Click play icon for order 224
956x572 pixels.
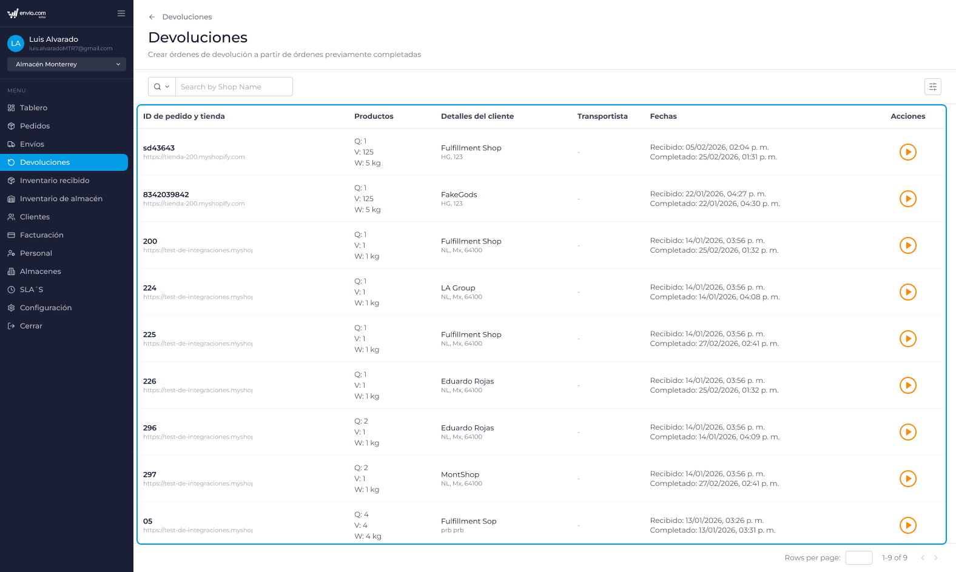pos(907,292)
